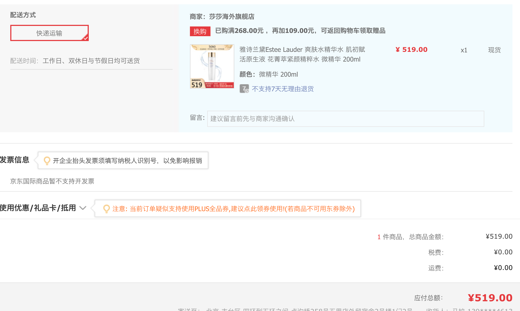The height and width of the screenshot is (311, 520).
Task: Click the 7-day no-return policy icon
Action: pyautogui.click(x=244, y=89)
